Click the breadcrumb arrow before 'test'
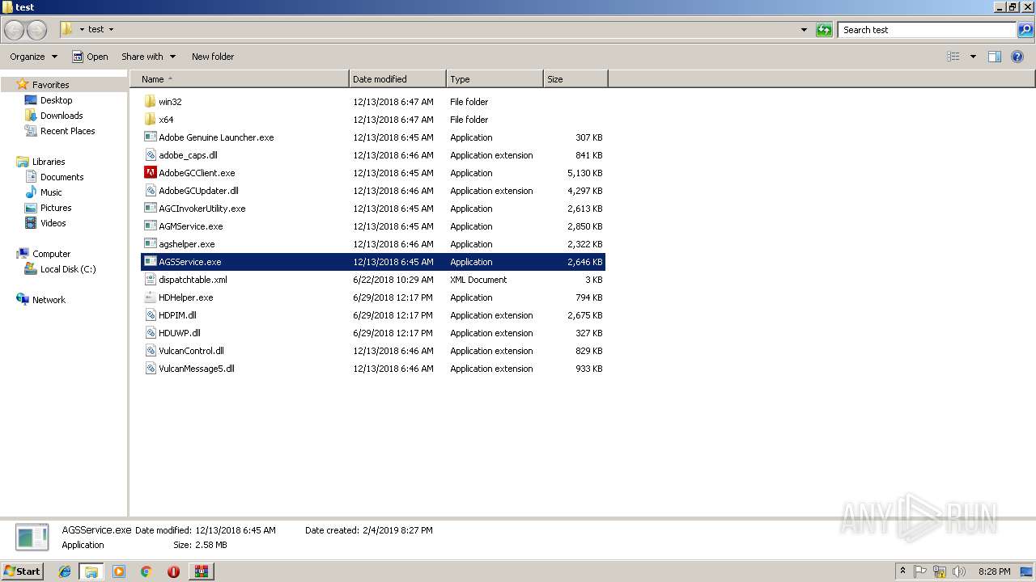 (x=82, y=30)
